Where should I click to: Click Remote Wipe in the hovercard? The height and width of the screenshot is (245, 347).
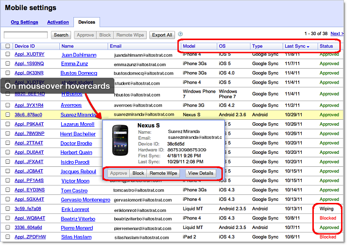coord(163,173)
